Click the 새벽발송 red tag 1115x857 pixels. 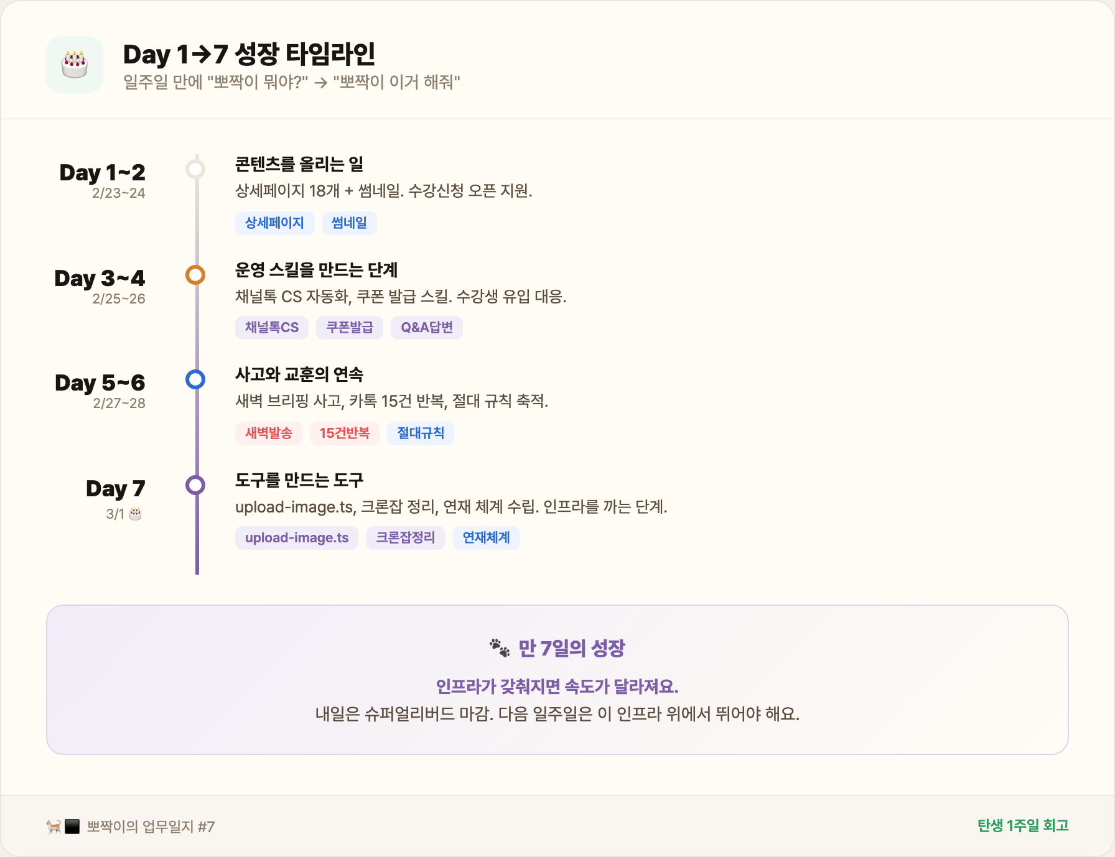click(x=269, y=433)
